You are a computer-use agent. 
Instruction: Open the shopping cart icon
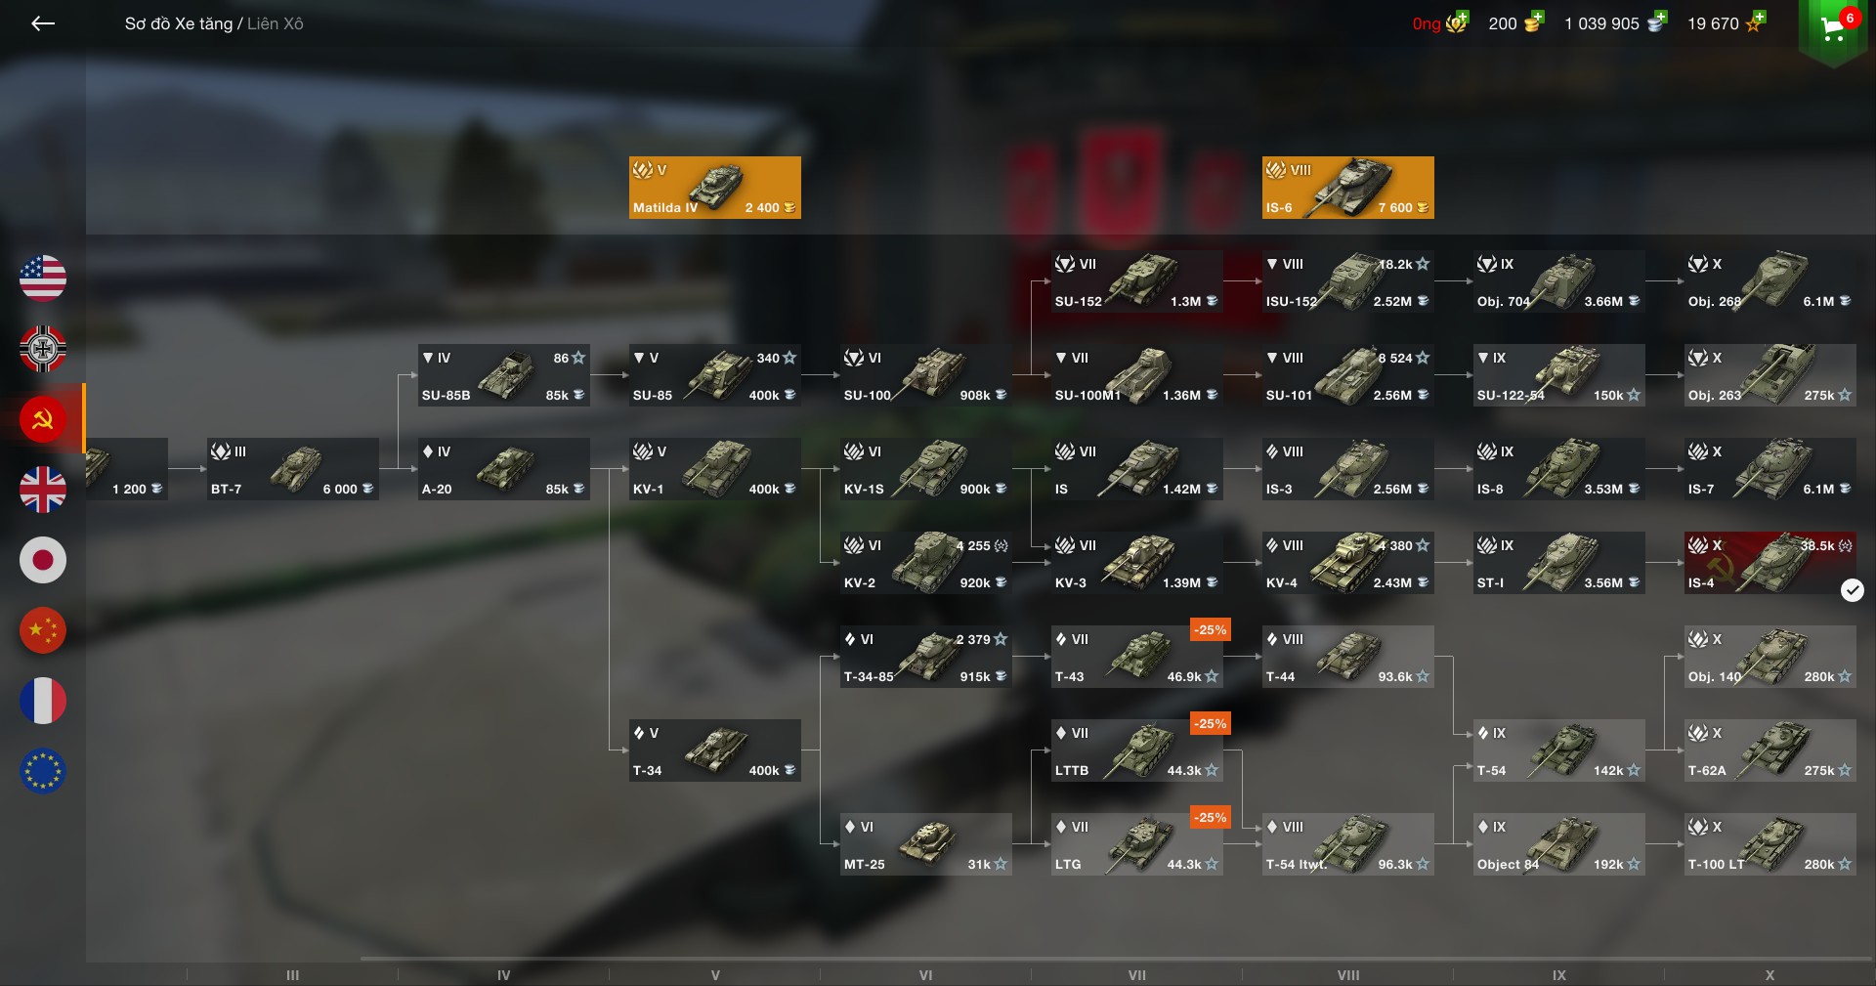(1834, 29)
